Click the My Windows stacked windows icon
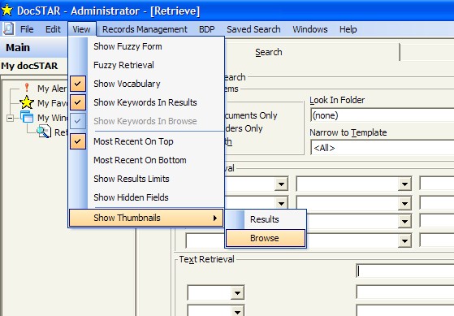Viewport: 454px width, 316px height. pyautogui.click(x=27, y=117)
